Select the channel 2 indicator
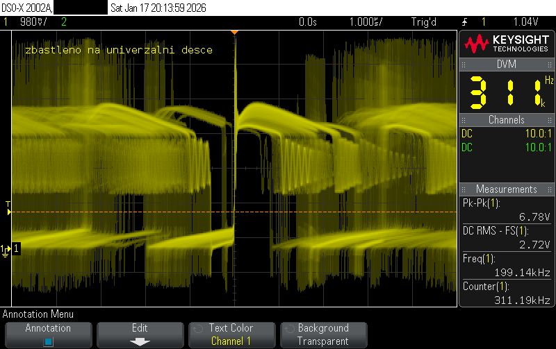This screenshot has width=556, height=349. 64,22
